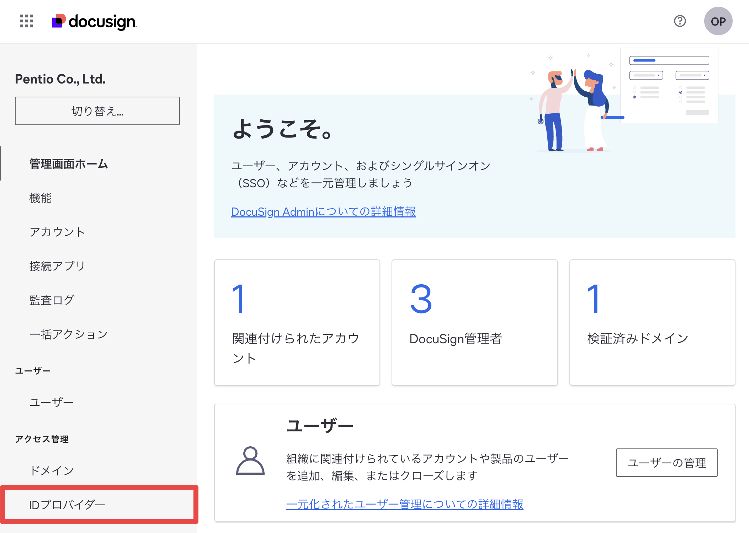Open 機能 in the sidebar
The height and width of the screenshot is (533, 749).
coord(41,198)
